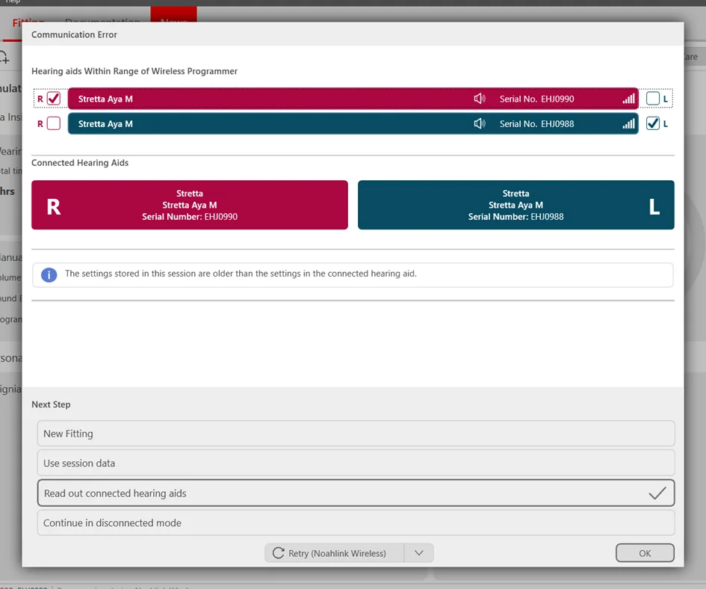
Task: Click the blue info icon
Action: 49,274
